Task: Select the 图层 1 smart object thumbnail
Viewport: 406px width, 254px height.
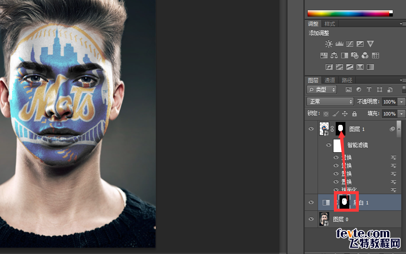Action: pyautogui.click(x=324, y=129)
